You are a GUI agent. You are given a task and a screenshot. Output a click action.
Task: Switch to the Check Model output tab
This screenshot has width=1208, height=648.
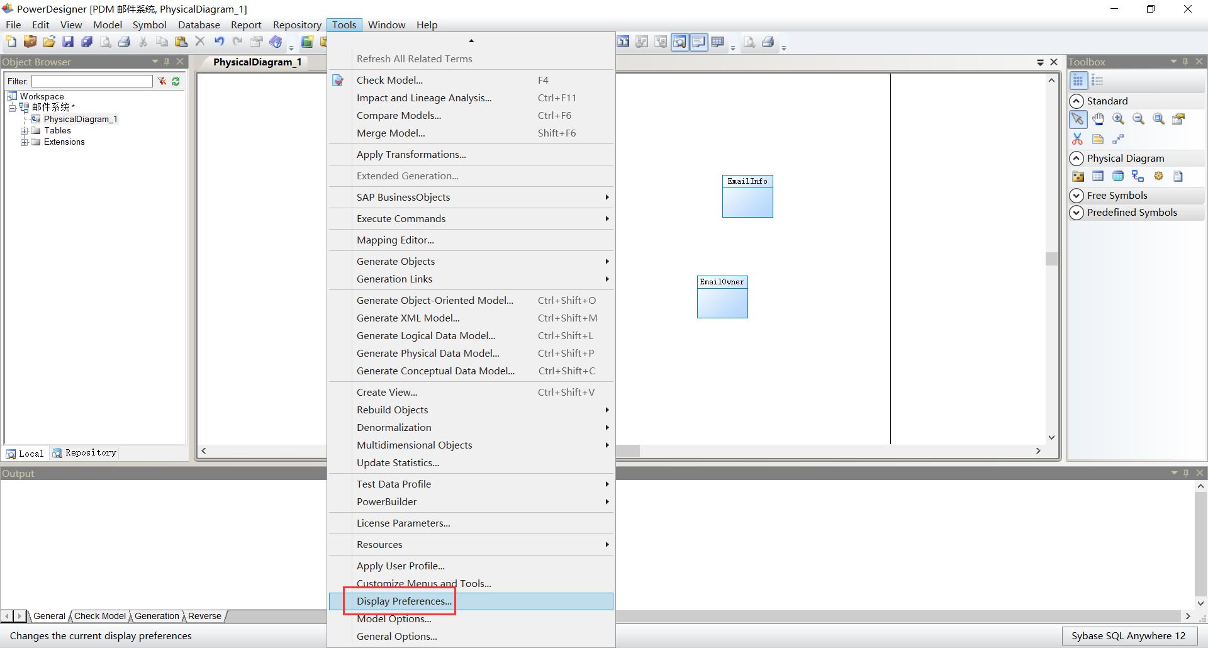click(x=100, y=617)
